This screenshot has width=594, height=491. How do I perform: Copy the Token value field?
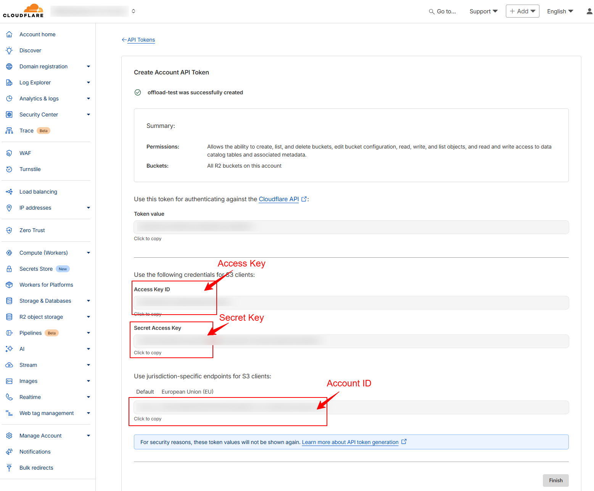[351, 227]
